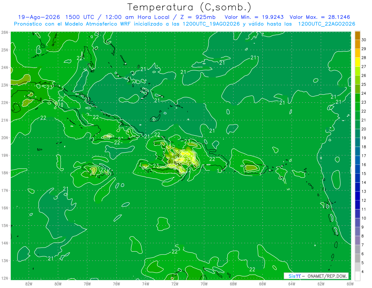372x288 pixels.
Task: Click the blue colorbar swatch between 14 and 15
Action: tap(357, 178)
